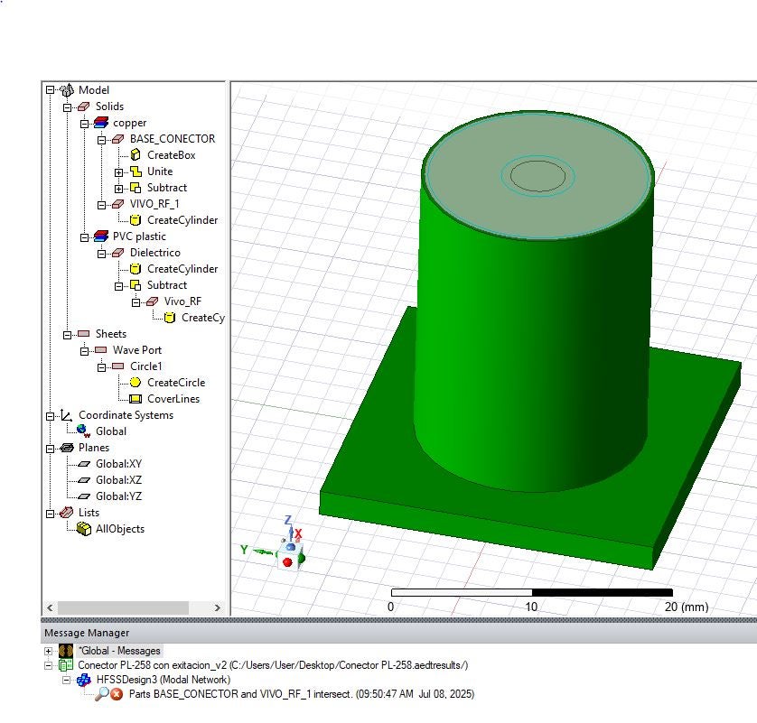Image resolution: width=757 pixels, height=723 pixels.
Task: Select the Wave Port sheet icon
Action: [x=101, y=350]
